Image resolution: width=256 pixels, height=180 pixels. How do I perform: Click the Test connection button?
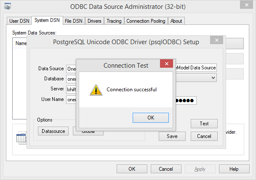pyautogui.click(x=204, y=124)
